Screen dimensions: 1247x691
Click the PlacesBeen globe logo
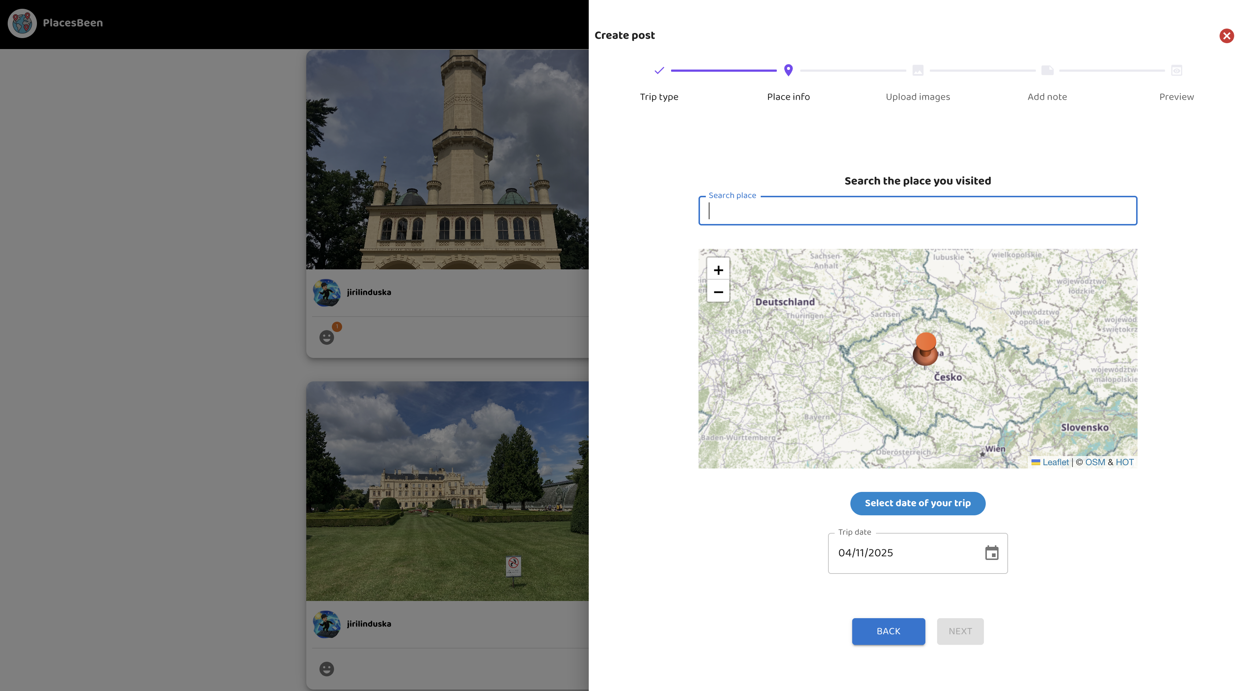[x=22, y=23]
